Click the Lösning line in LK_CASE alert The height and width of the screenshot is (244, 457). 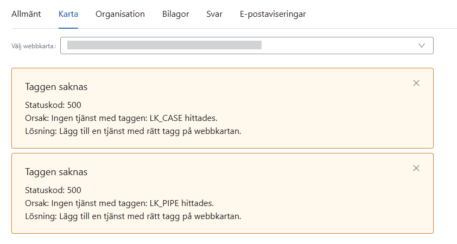pyautogui.click(x=133, y=131)
